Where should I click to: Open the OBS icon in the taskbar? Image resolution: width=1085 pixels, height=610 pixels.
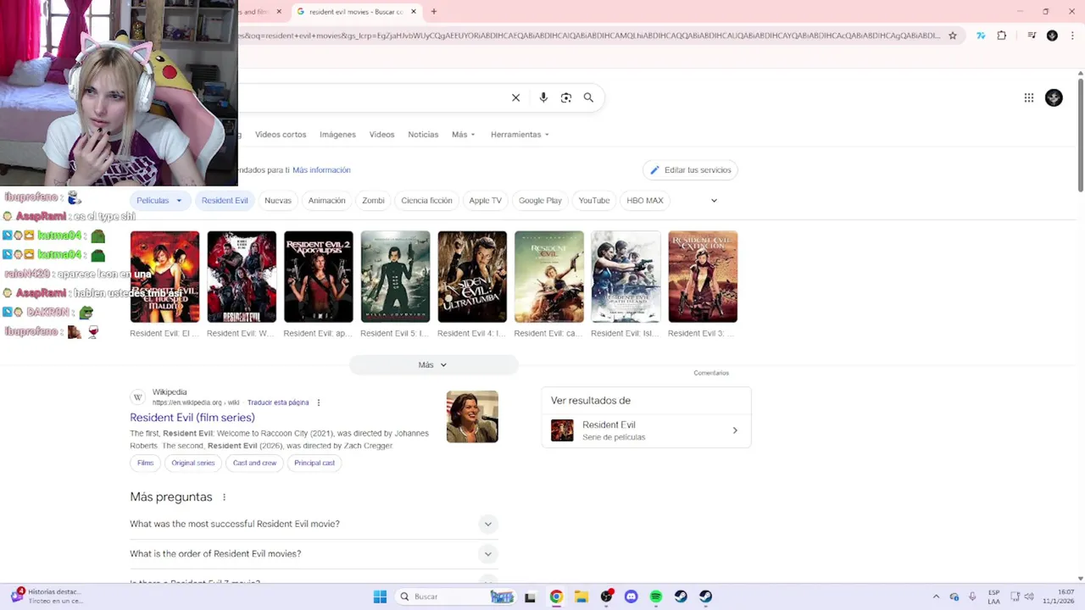[606, 596]
